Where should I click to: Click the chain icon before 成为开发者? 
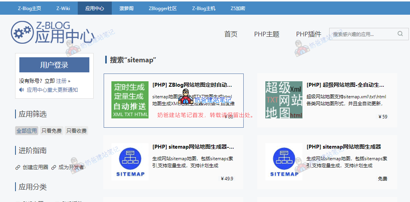click(54, 167)
